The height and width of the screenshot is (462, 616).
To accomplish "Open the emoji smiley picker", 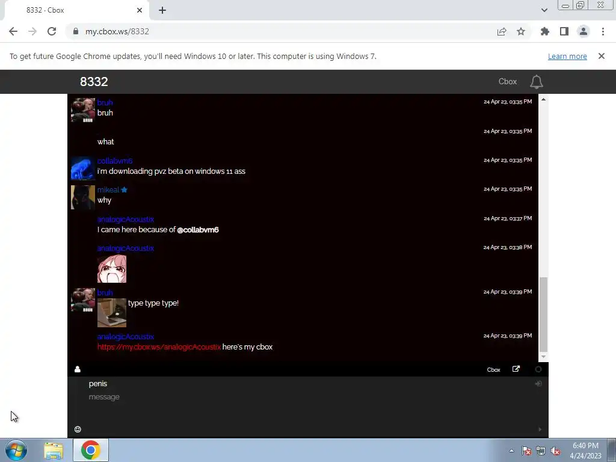I will pyautogui.click(x=78, y=430).
